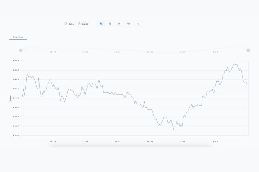Open the Graphique tab
This screenshot has width=259, height=172.
coord(18,37)
